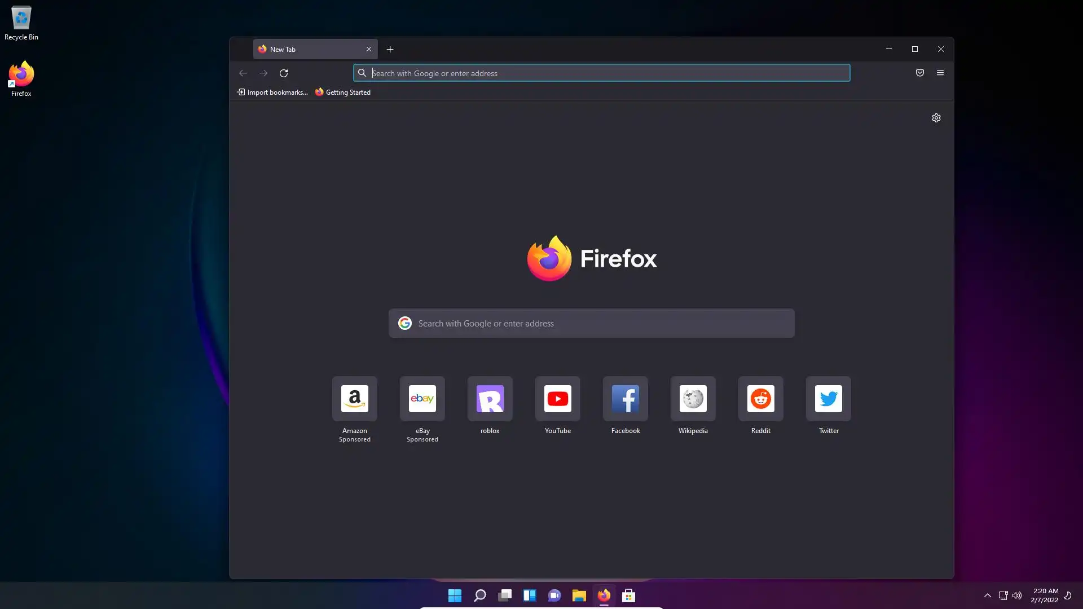Open the Save to Pocket icon
This screenshot has width=1083, height=609.
[x=920, y=73]
